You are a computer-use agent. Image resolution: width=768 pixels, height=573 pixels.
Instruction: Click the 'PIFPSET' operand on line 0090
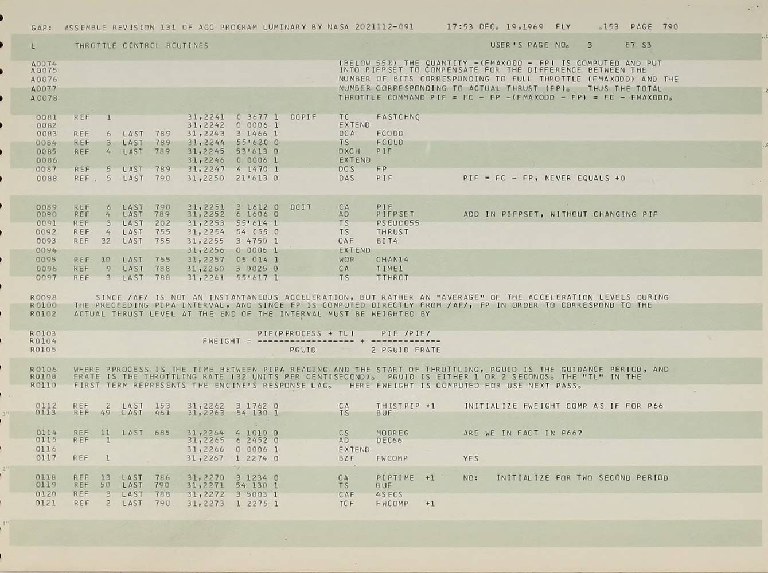[395, 214]
